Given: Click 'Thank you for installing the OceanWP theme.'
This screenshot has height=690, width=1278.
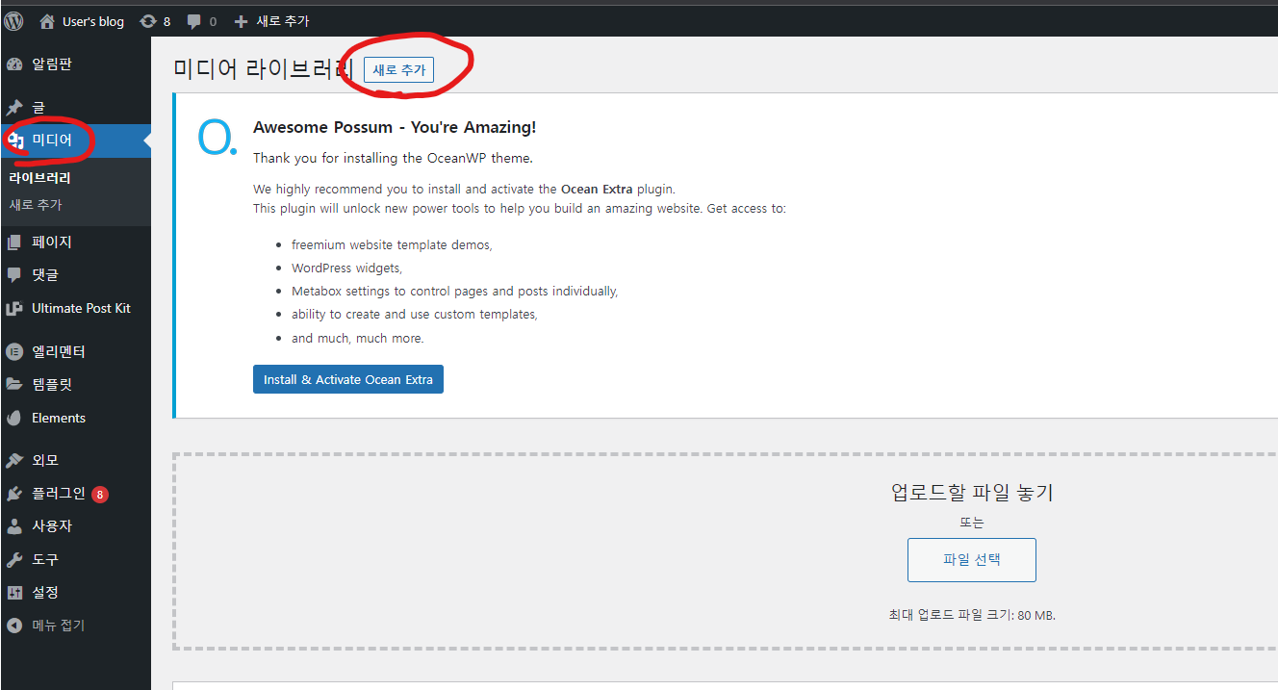Looking at the screenshot, I should [x=393, y=158].
